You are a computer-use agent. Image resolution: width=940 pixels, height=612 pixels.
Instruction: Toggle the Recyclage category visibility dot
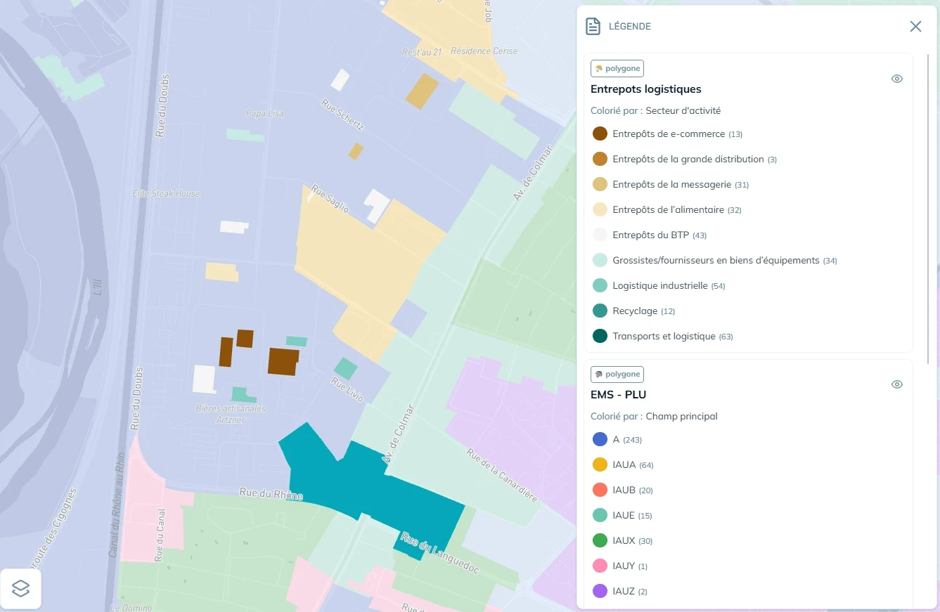coord(600,310)
